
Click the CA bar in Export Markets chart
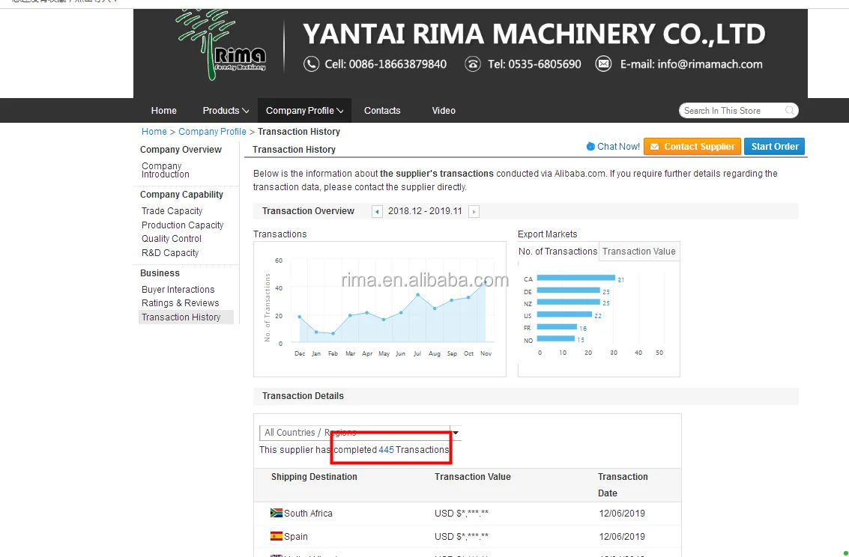tap(575, 279)
